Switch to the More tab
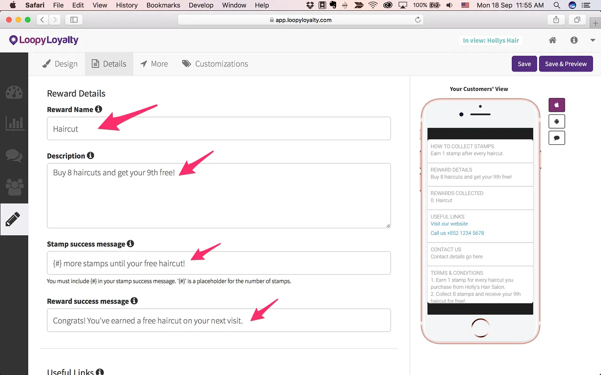 pos(154,64)
